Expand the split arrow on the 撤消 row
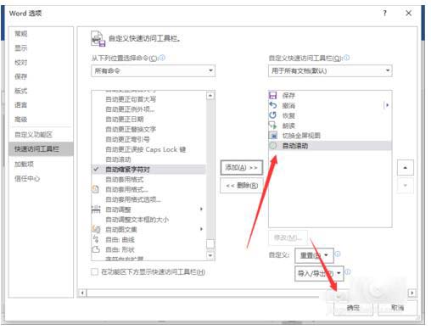This screenshot has width=431, height=335. pos(387,105)
